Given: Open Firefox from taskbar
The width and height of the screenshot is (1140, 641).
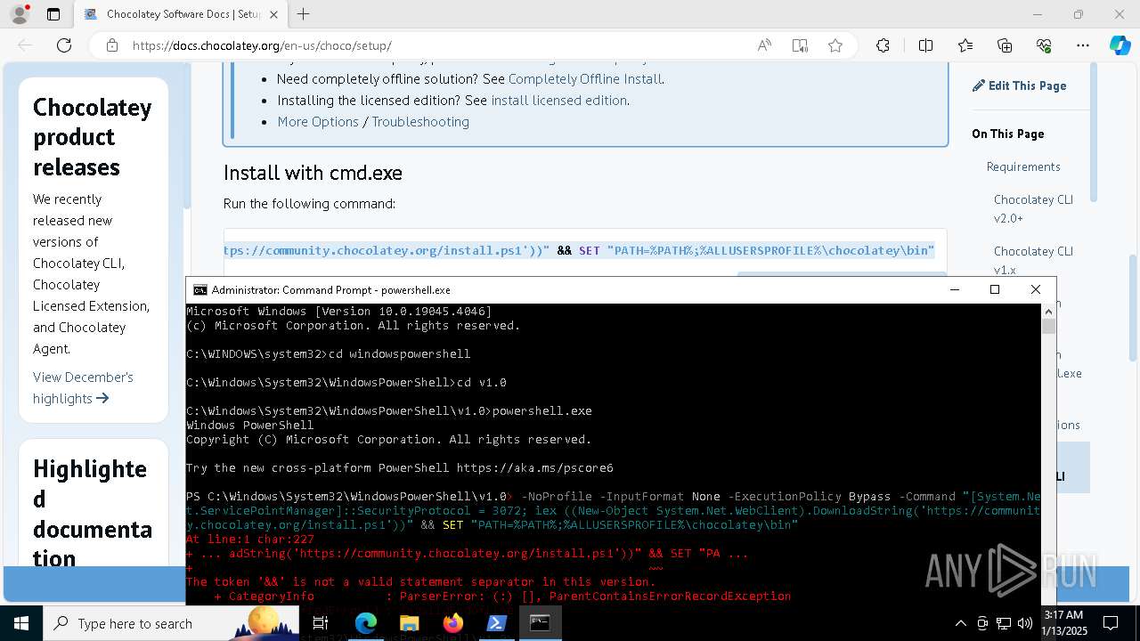Looking at the screenshot, I should pyautogui.click(x=452, y=623).
